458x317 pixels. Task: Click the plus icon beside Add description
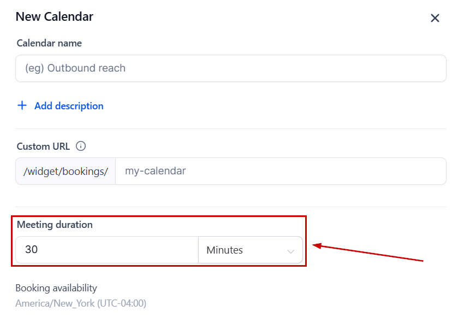pos(22,105)
